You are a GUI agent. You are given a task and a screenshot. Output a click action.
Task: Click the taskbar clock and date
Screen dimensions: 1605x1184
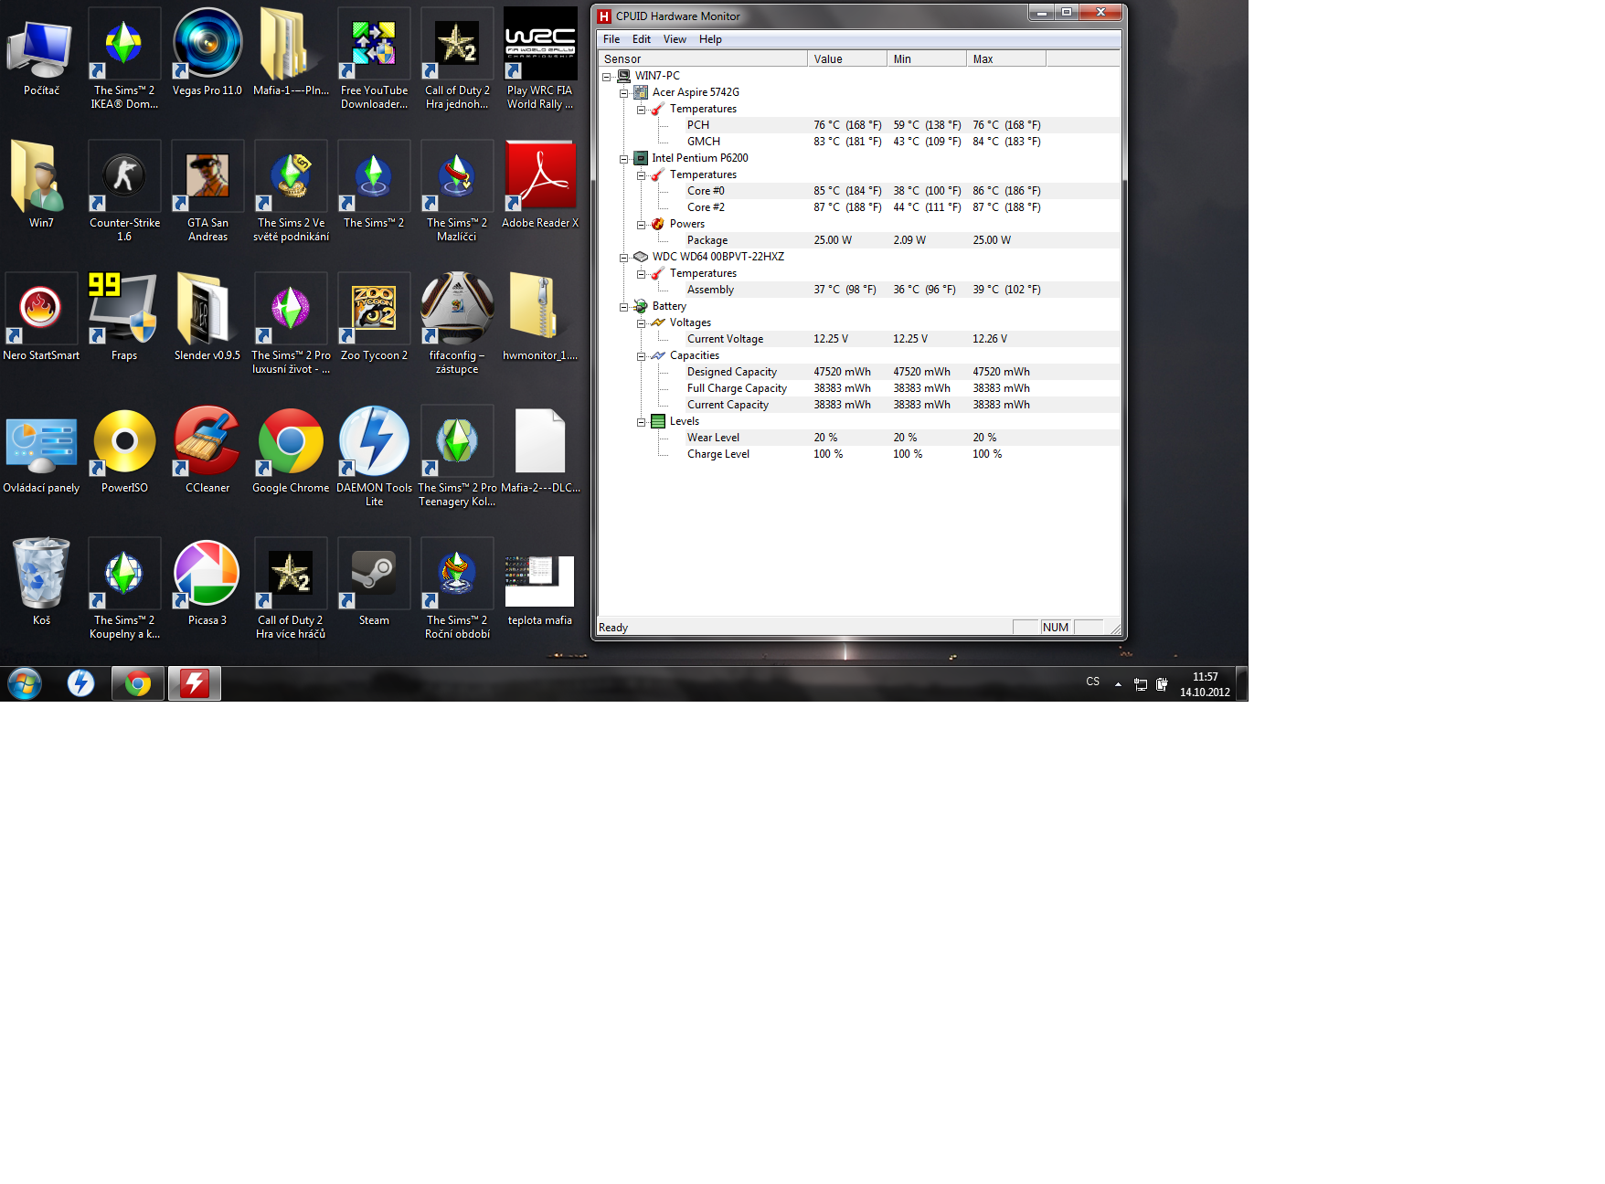1205,684
